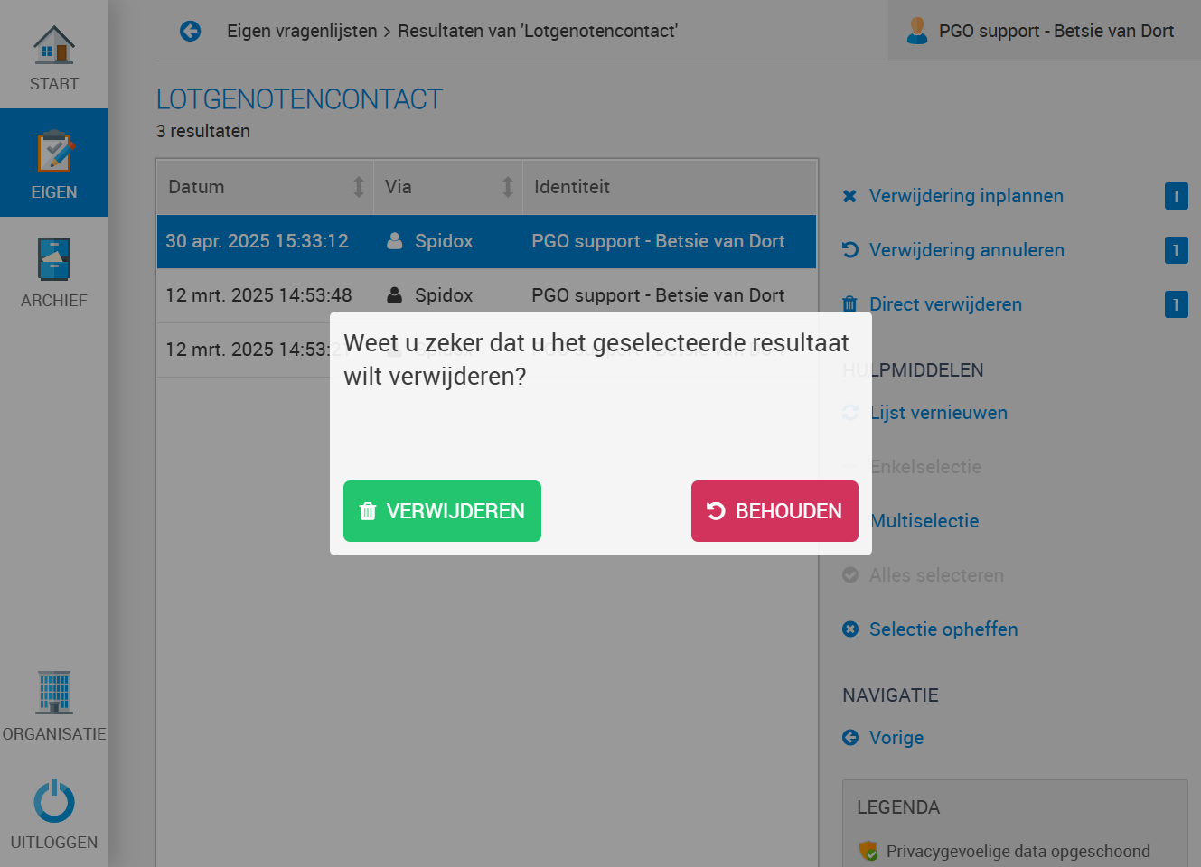Click the X icon beside Verwijdering inplannen
1201x867 pixels.
point(849,196)
